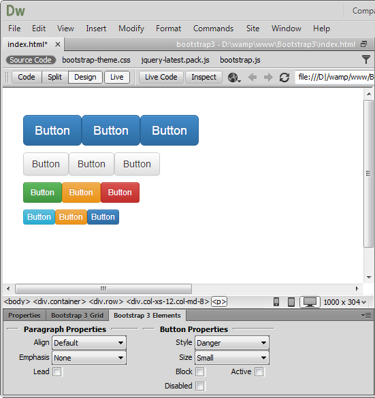Toggle the Block checkbox
375x398 pixels.
(200, 372)
